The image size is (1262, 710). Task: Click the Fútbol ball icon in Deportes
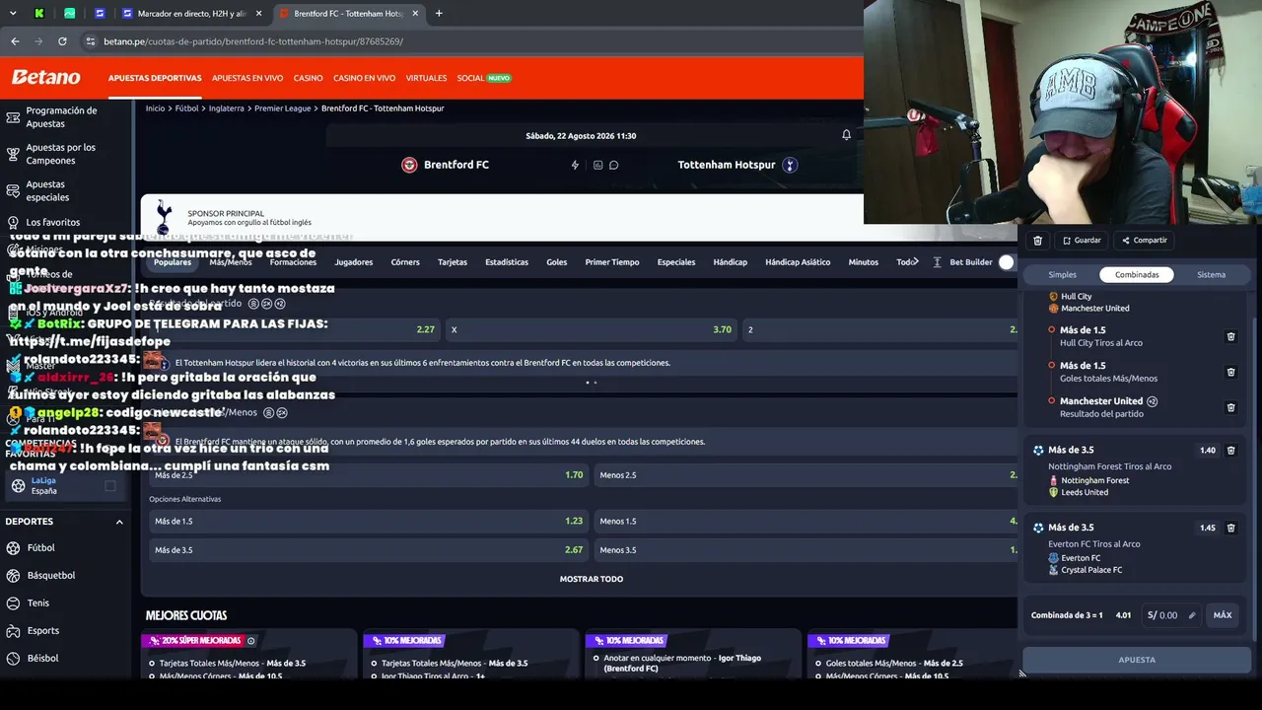(x=13, y=548)
